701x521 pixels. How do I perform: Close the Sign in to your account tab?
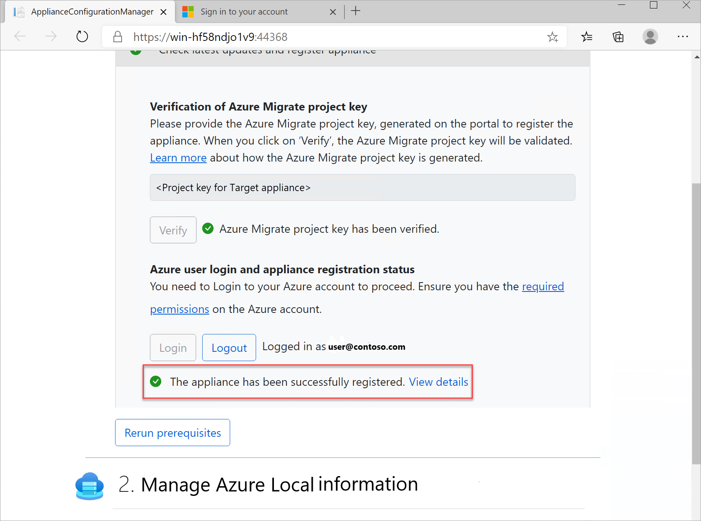[333, 11]
